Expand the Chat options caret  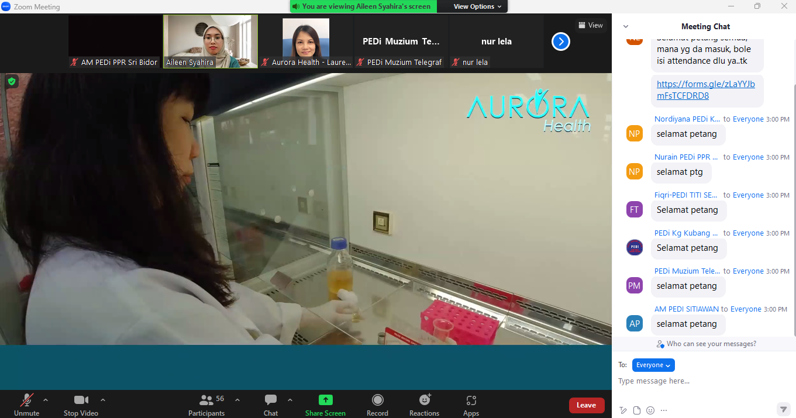click(290, 400)
